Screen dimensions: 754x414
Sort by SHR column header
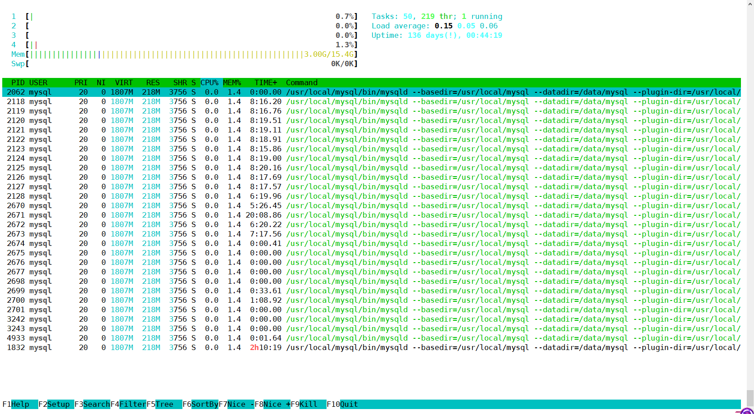tap(180, 82)
